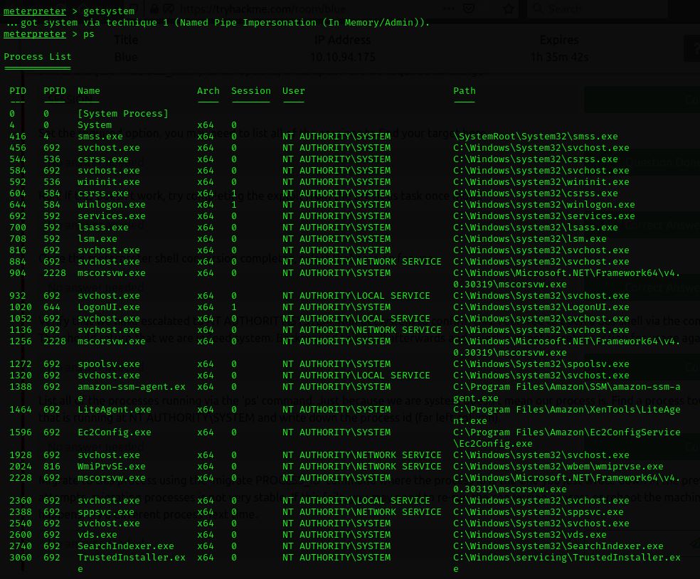Select PID 3060 of TrustedInstaller
Image resolution: width=700 pixels, height=579 pixels.
21,558
